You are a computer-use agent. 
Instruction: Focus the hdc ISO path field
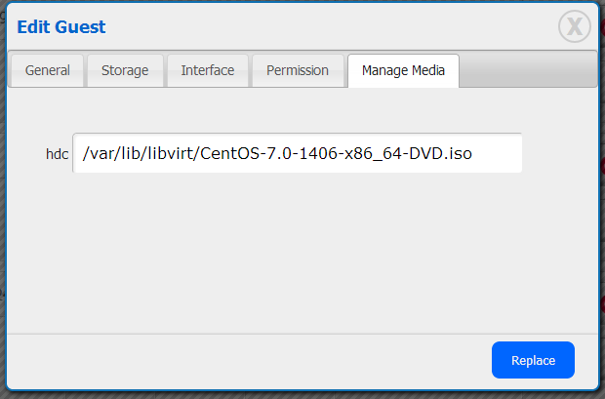pyautogui.click(x=298, y=153)
